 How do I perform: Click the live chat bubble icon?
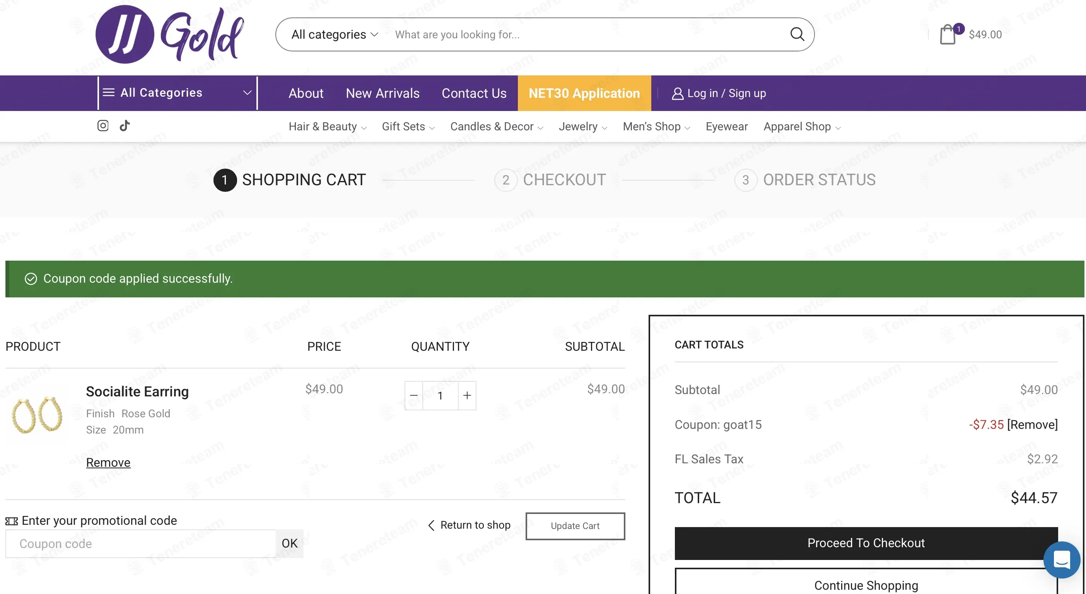(x=1062, y=560)
